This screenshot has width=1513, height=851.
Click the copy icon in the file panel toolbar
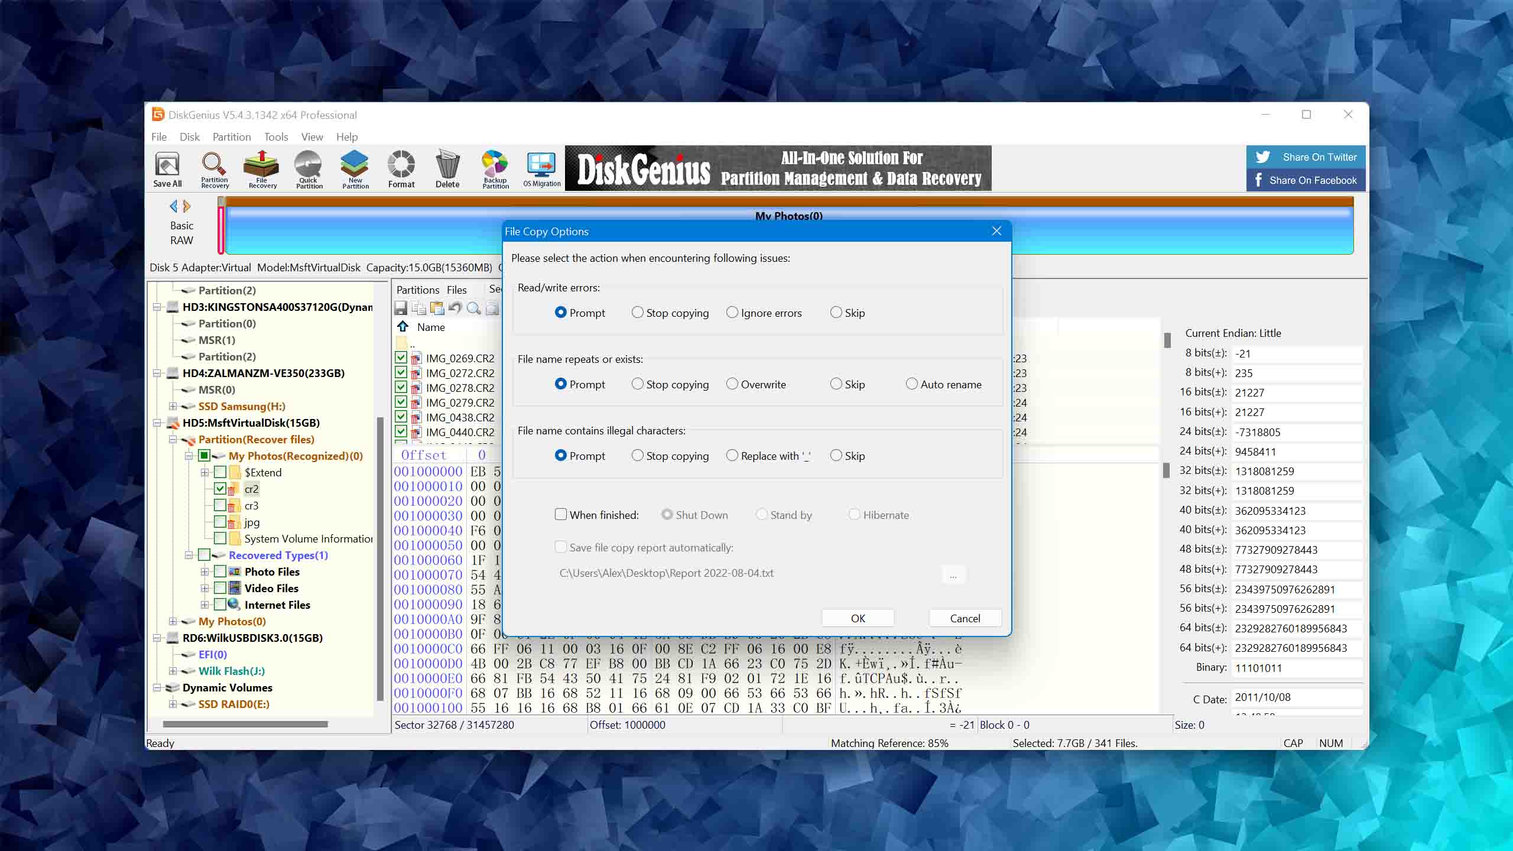point(419,308)
